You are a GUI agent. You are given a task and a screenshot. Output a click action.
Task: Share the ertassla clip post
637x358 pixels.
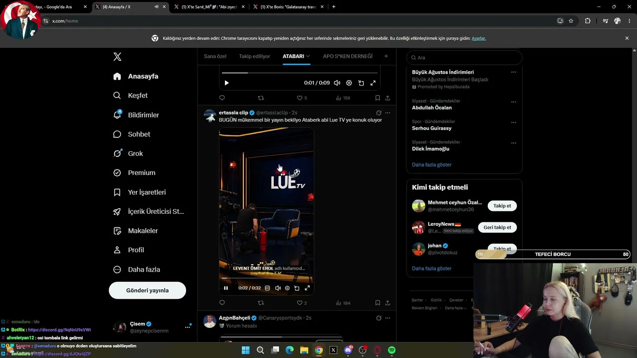388,303
